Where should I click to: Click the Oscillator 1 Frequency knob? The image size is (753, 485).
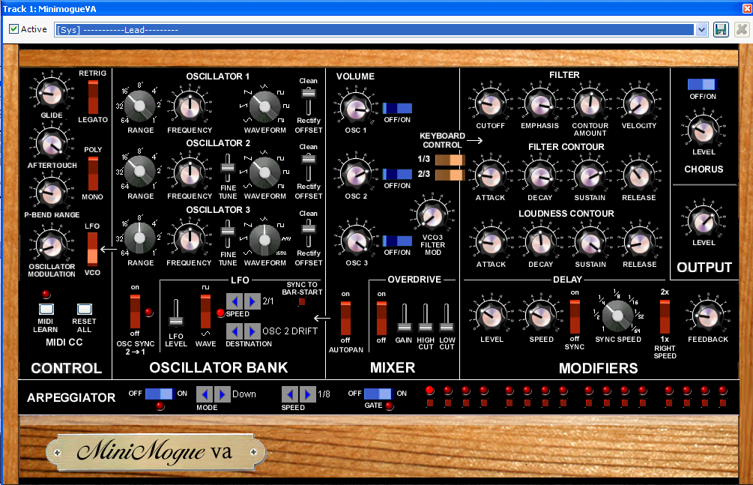click(190, 106)
